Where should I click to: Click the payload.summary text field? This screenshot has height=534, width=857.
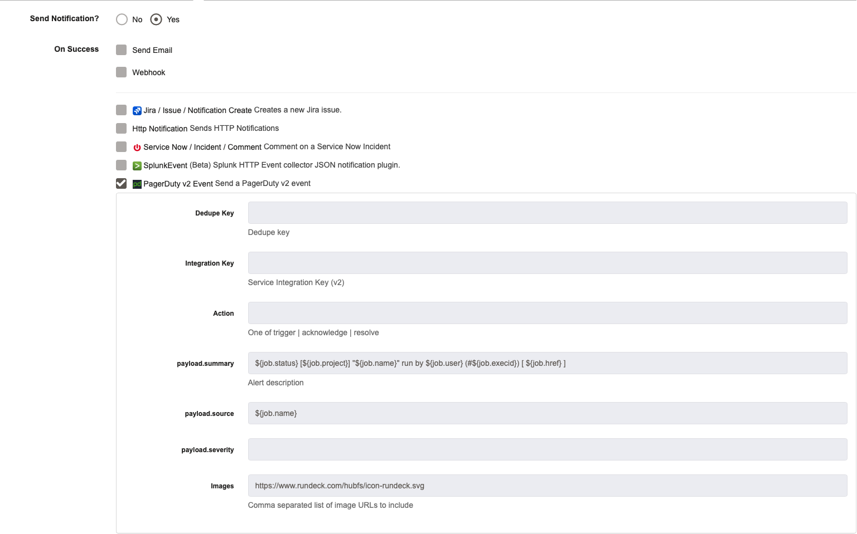coord(548,363)
